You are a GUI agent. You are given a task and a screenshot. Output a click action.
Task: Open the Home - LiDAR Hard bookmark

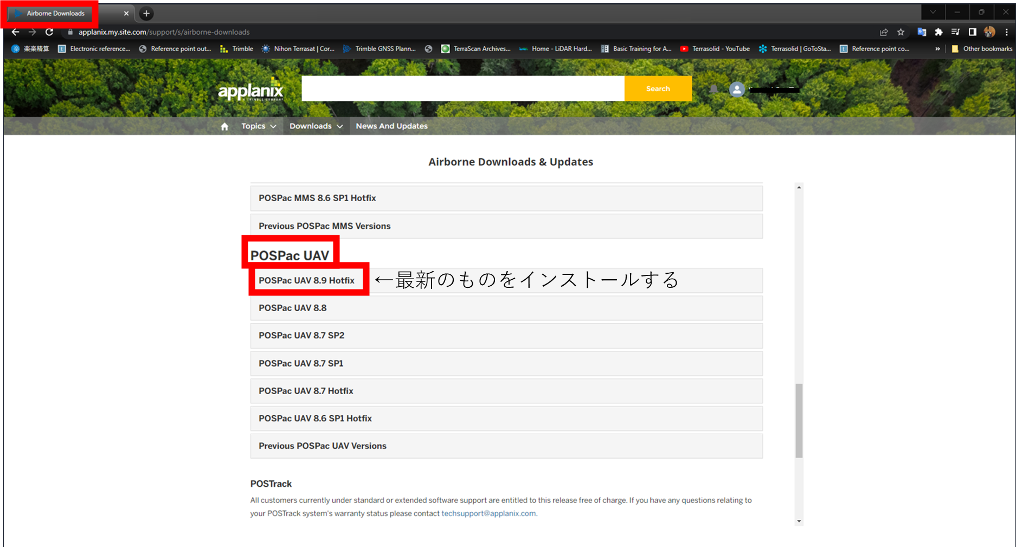(556, 49)
